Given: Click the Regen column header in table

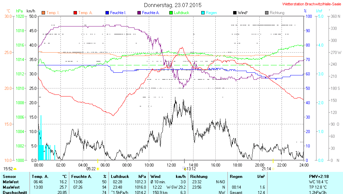Looking at the screenshot, I should [236, 176].
